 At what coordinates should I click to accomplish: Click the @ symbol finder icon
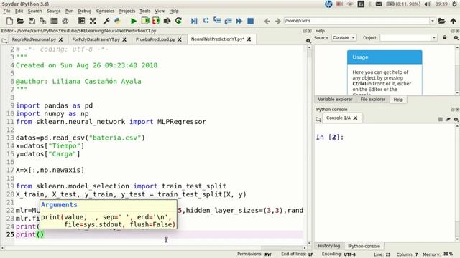[x=65, y=21]
